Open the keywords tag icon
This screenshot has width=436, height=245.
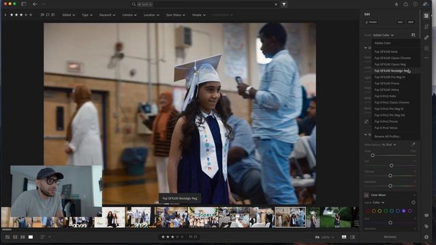[x=426, y=227]
